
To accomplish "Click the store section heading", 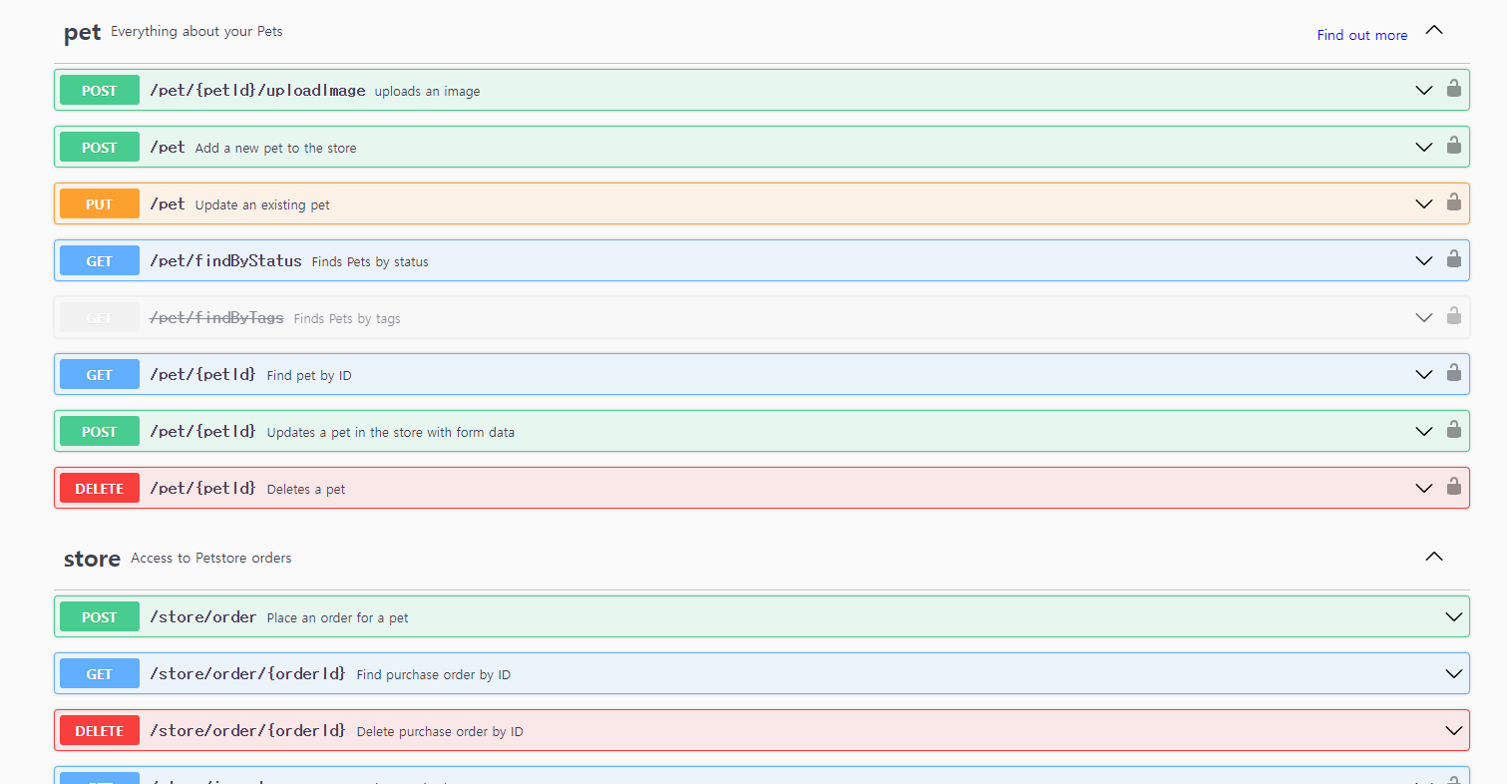I will (x=92, y=559).
